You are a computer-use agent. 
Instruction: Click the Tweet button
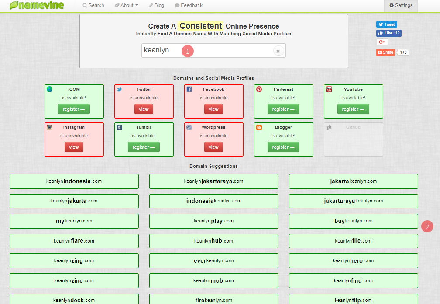click(x=387, y=24)
